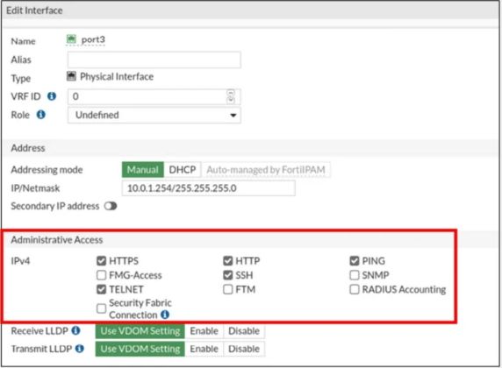Viewport: 502px width, 368px height.
Task: Enable the FMG-Access checkbox
Action: (101, 275)
